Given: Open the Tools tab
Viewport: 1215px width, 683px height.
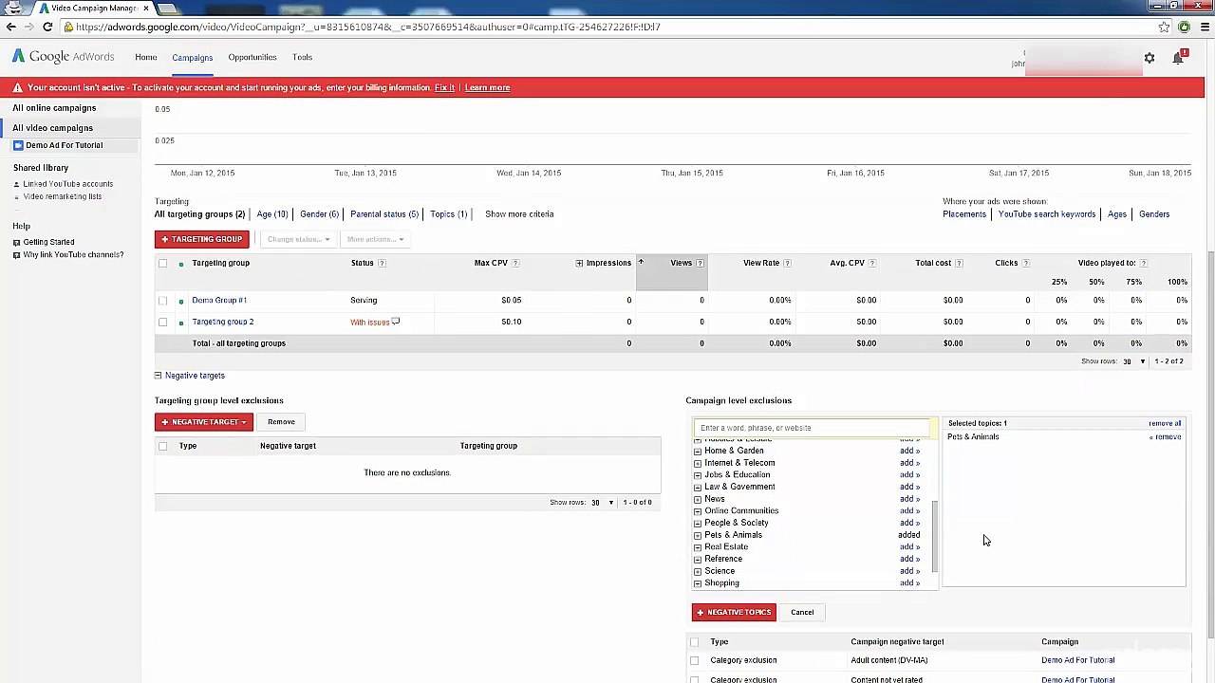Looking at the screenshot, I should point(302,57).
